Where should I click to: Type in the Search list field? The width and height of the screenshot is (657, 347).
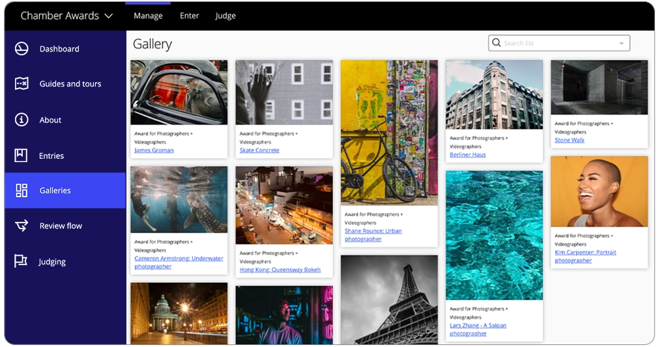coord(557,44)
